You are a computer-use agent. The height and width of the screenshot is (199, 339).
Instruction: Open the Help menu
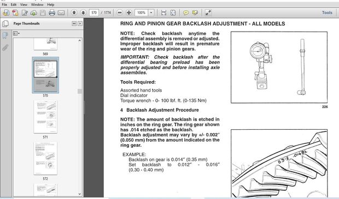pyautogui.click(x=51, y=4)
